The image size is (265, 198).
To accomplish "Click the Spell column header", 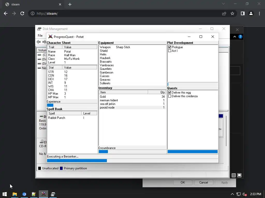I will pos(64,113).
